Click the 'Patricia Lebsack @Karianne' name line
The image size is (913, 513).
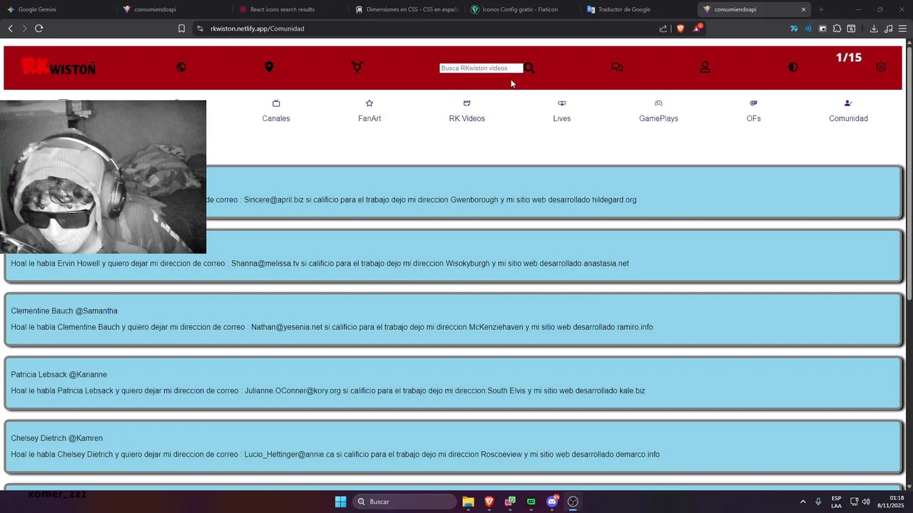point(59,375)
